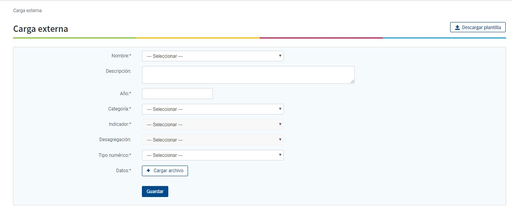Click the plus icon on Cargar archivo
The image size is (512, 210).
click(149, 171)
